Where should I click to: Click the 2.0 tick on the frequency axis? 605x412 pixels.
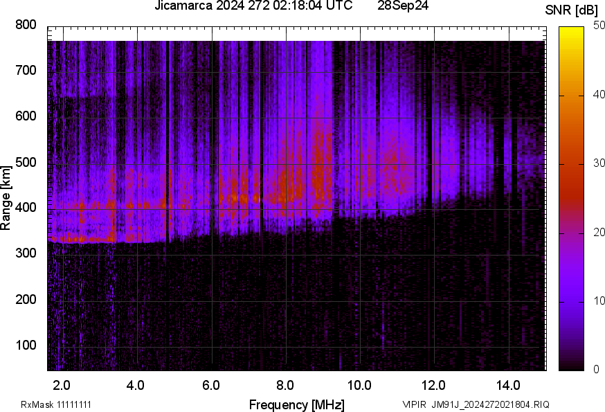coord(62,384)
